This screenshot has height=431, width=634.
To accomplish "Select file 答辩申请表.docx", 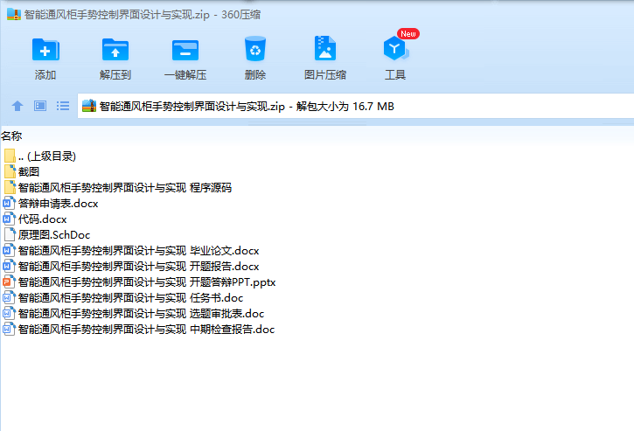I will point(59,204).
